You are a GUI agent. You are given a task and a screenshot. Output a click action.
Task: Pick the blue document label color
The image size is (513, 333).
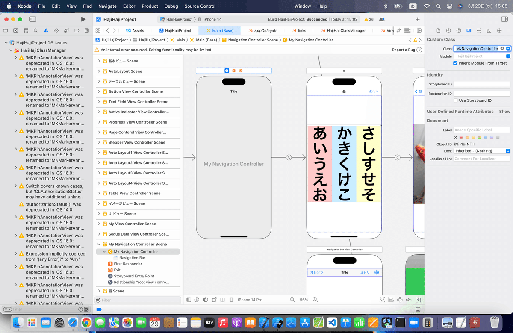point(486,137)
